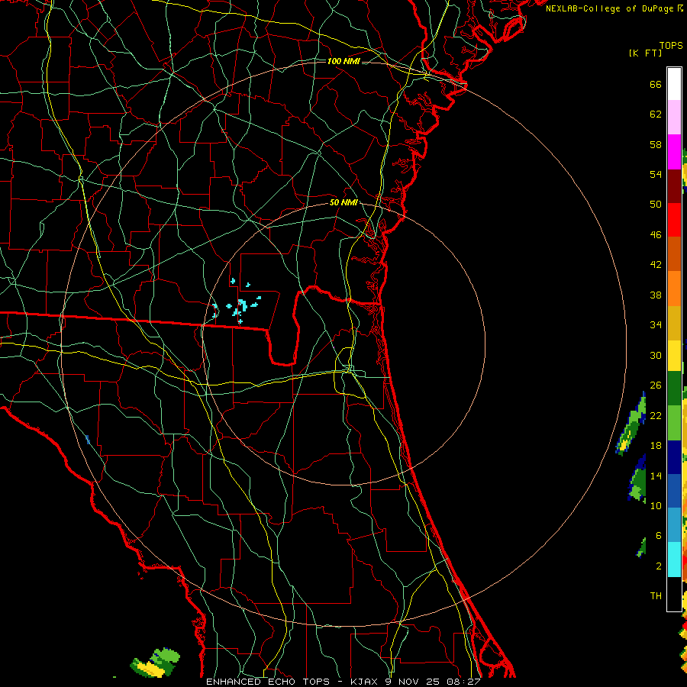Screen dimensions: 687x687
Task: Click the cyan 10 kft legend swatch
Action: pyautogui.click(x=674, y=560)
